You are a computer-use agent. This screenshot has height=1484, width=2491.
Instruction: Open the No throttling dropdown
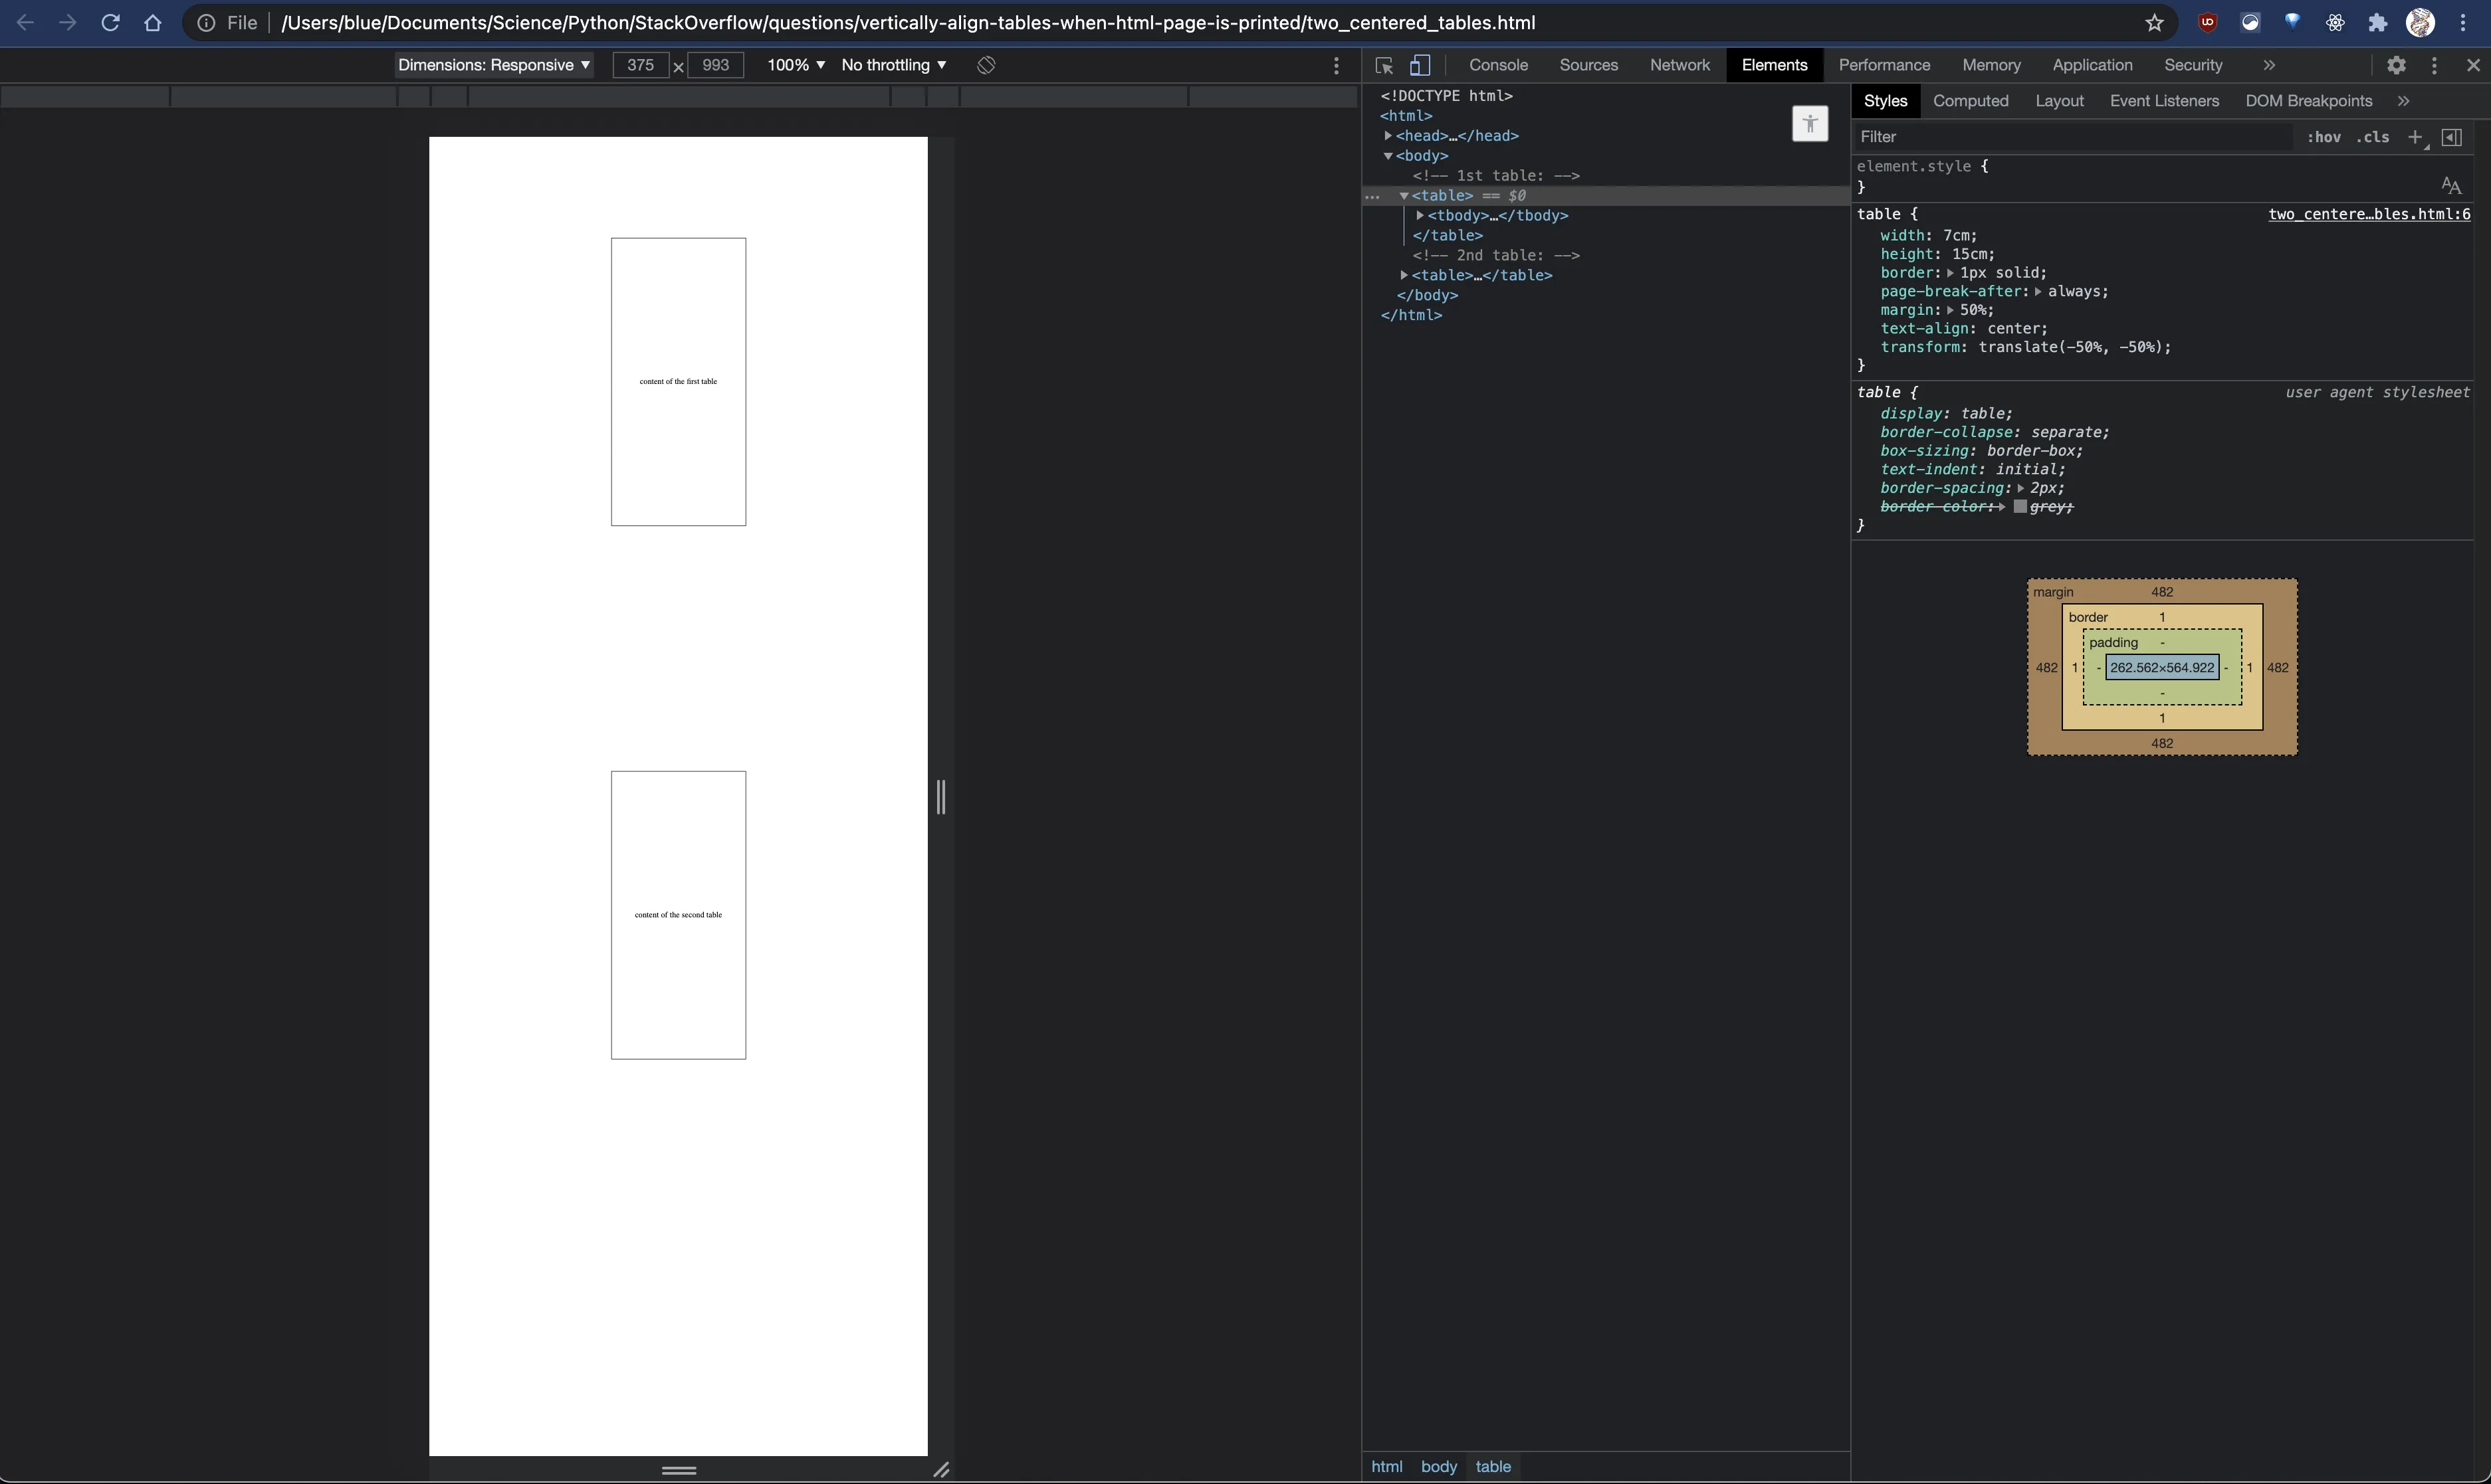click(893, 65)
